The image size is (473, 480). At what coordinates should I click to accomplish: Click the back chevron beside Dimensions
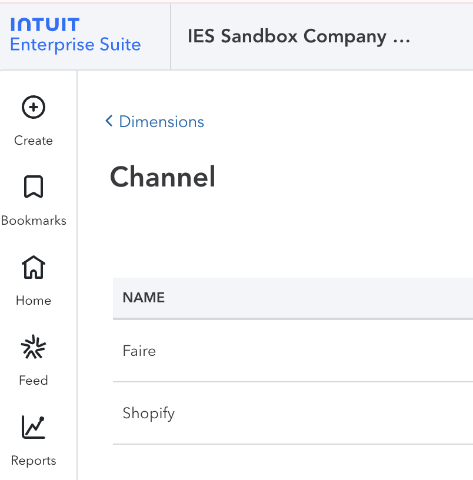pos(109,121)
